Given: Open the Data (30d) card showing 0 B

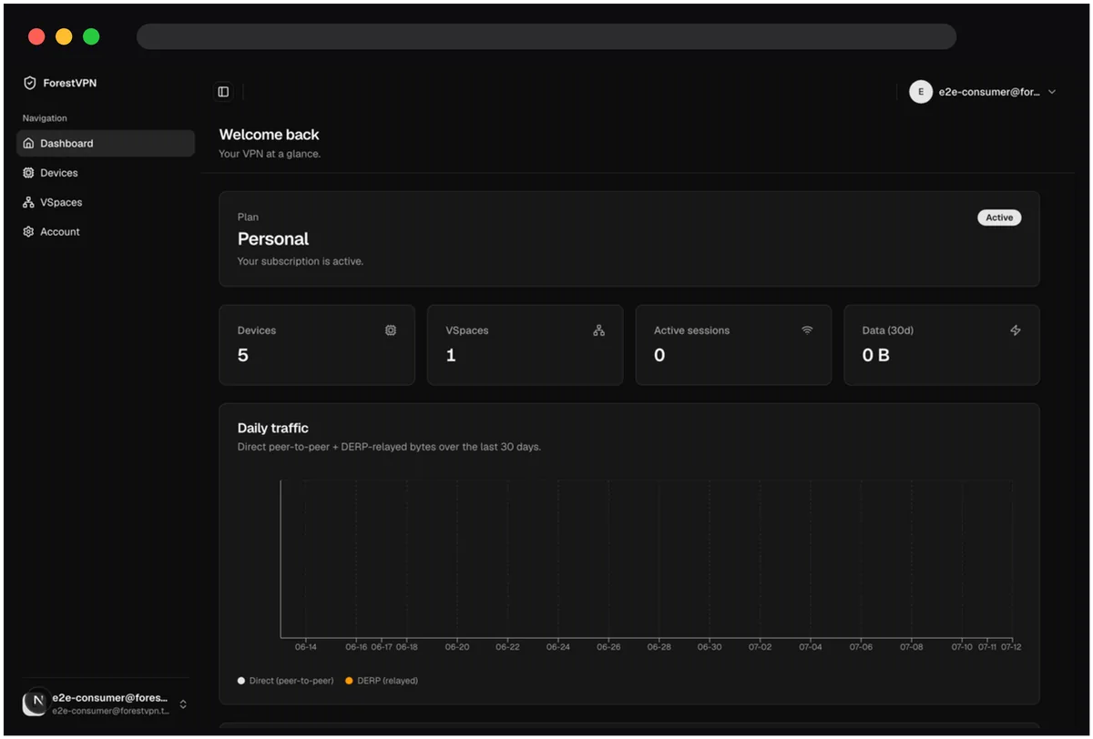Looking at the screenshot, I should click(x=942, y=345).
